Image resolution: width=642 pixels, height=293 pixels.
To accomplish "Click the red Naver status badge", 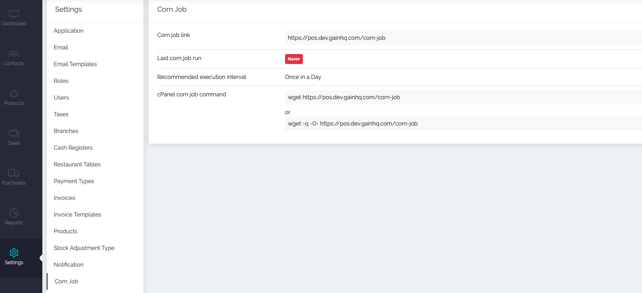I will pos(294,59).
